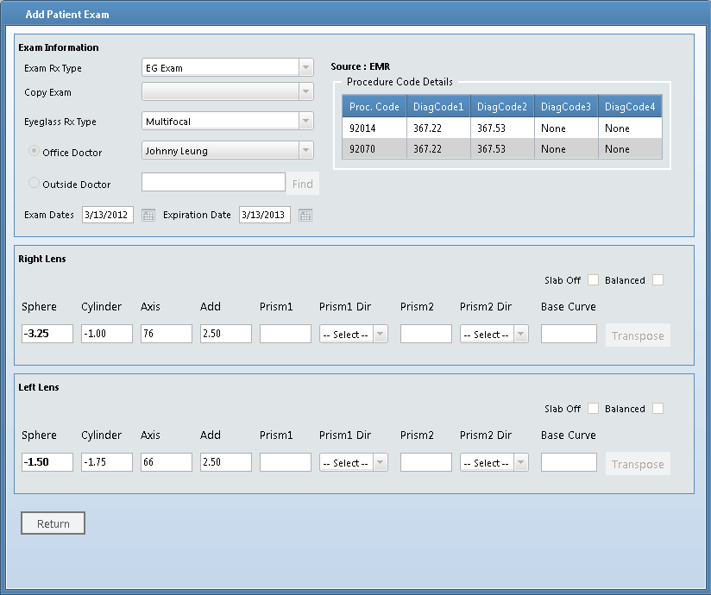Click the Left Lens Cylinder field
711x595 pixels.
click(107, 462)
